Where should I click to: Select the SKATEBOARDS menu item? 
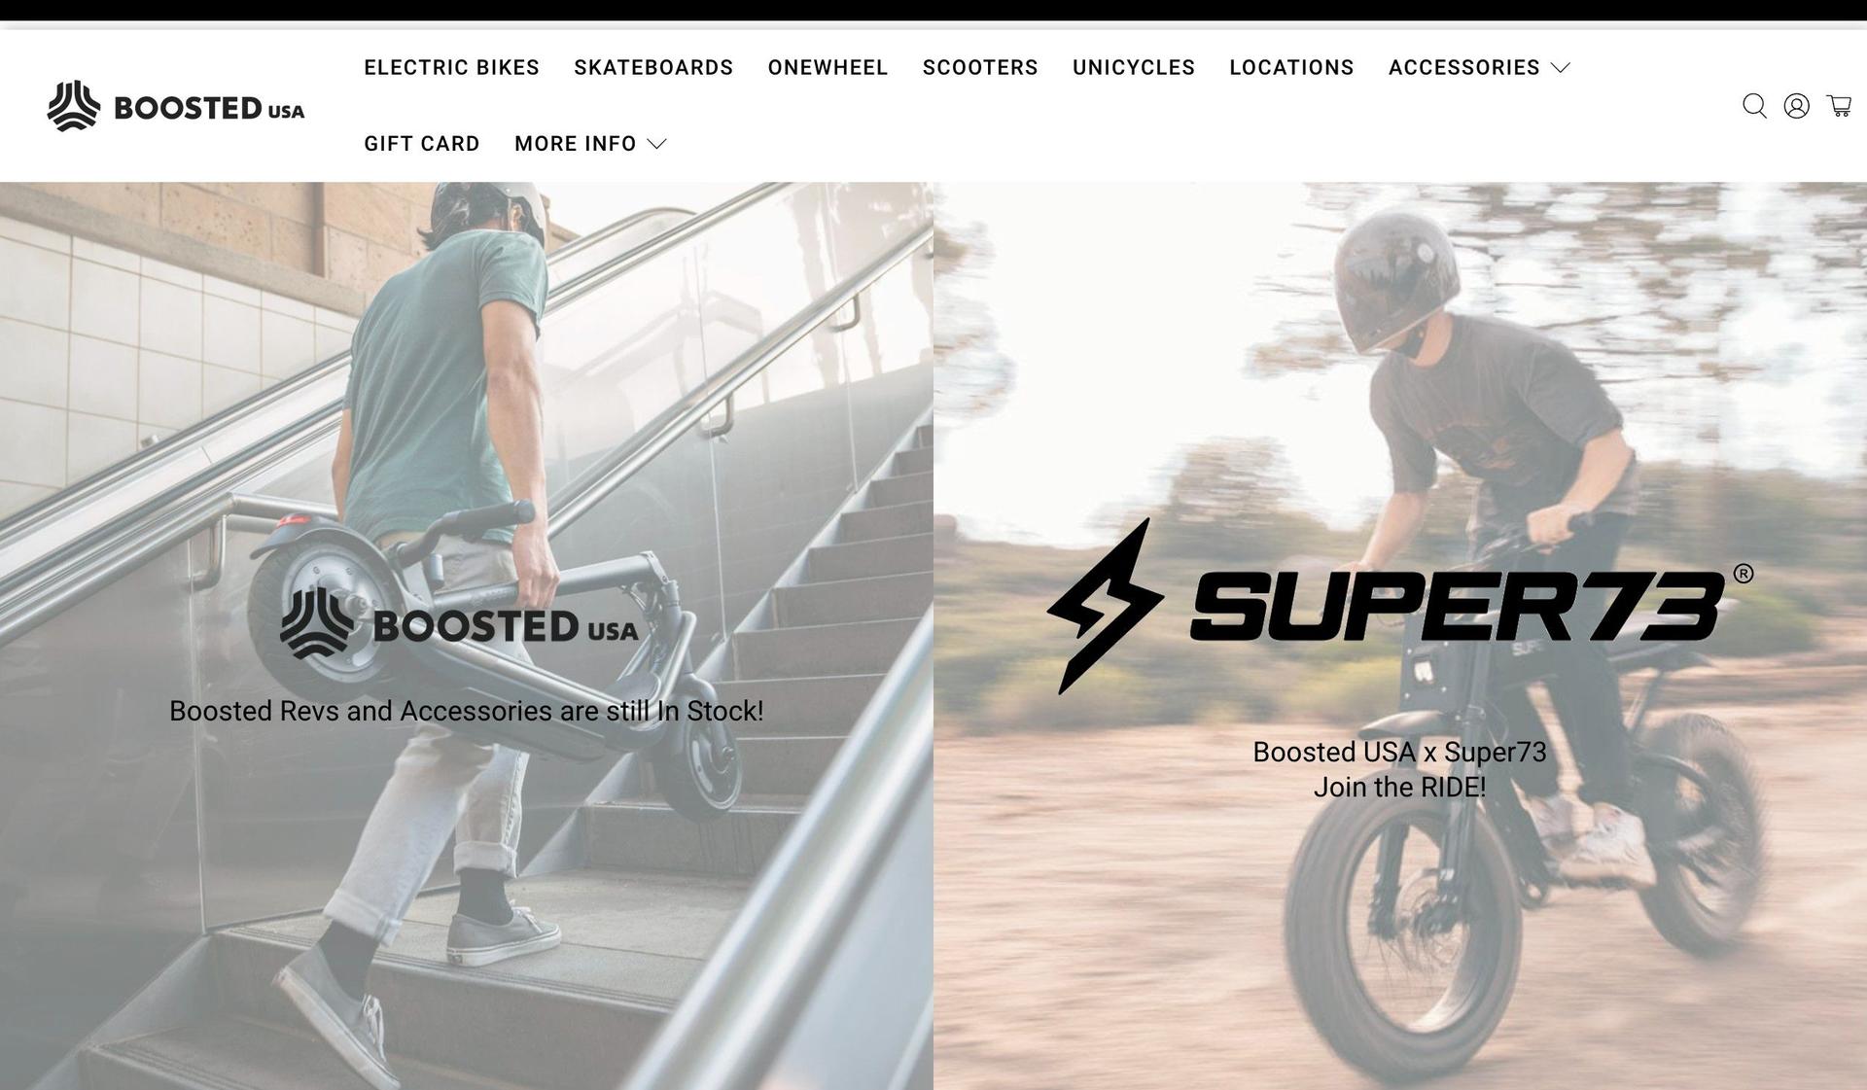pos(653,67)
